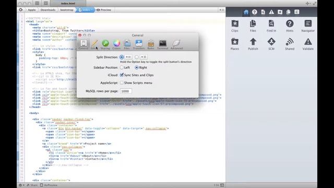Click the grid view toolbar button
This screenshot has width=334, height=188.
pyautogui.click(x=37, y=3)
